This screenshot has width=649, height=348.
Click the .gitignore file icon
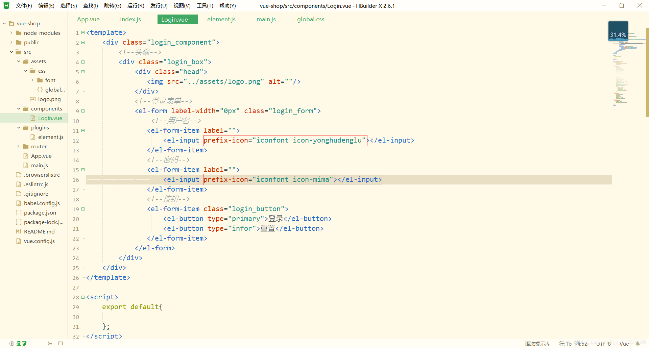click(19, 194)
